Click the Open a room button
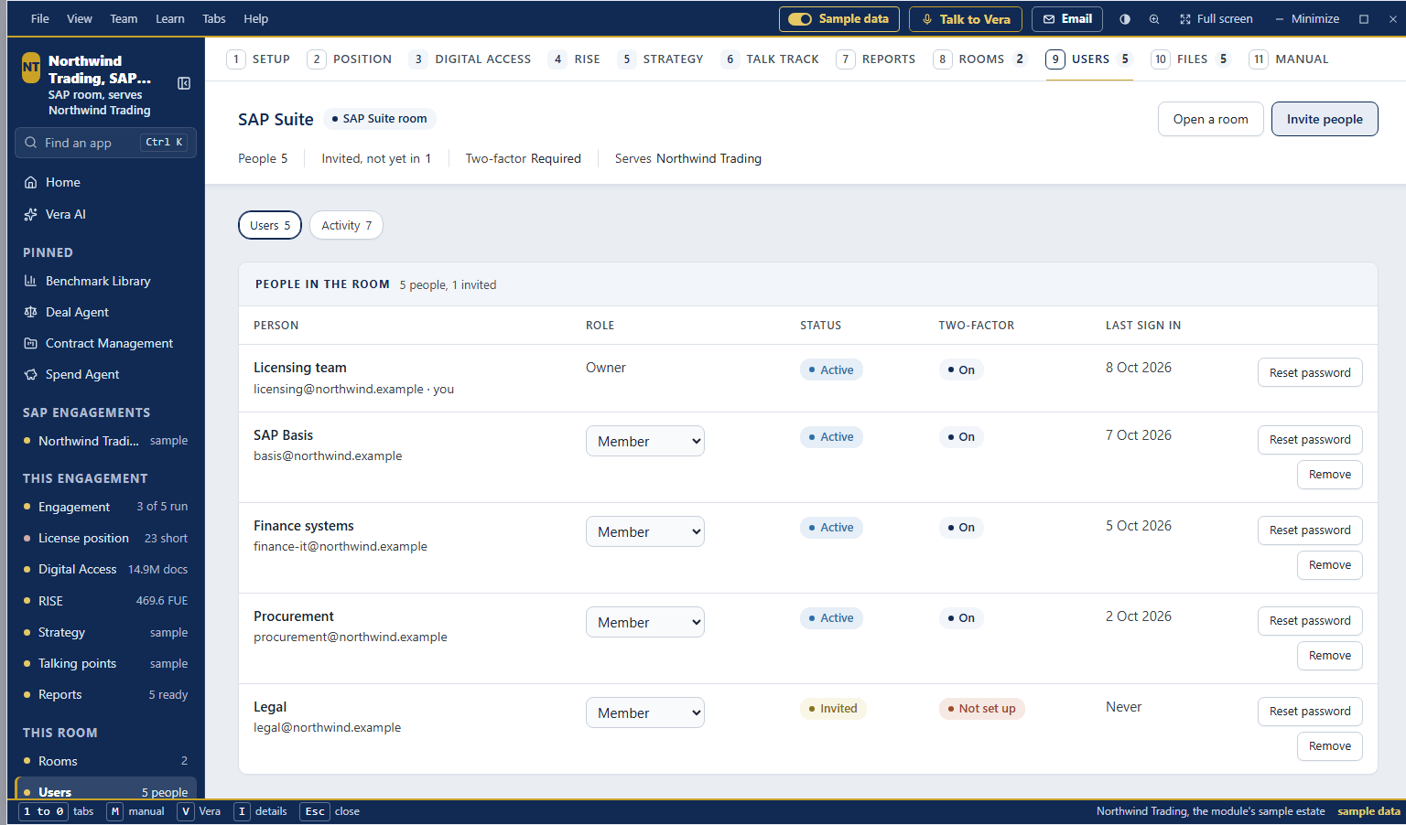Screen dimensions: 1406x825 (1210, 119)
